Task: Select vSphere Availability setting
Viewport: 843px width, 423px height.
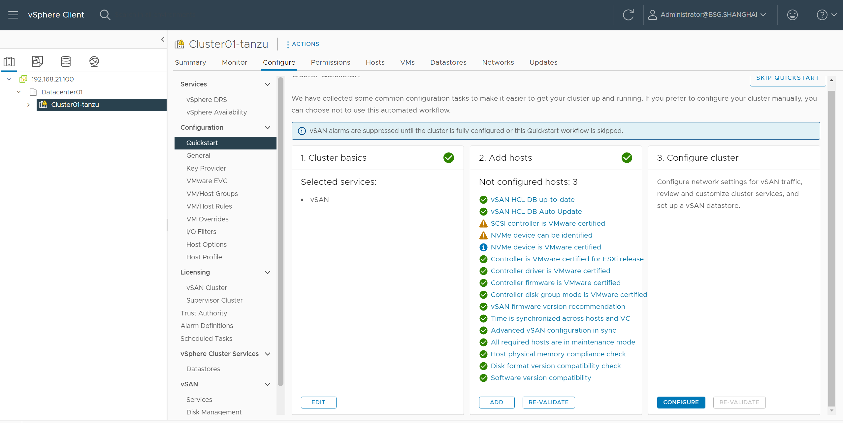Action: (216, 112)
